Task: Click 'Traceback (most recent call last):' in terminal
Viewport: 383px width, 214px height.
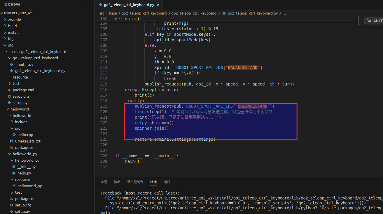Action: [x=140, y=193]
